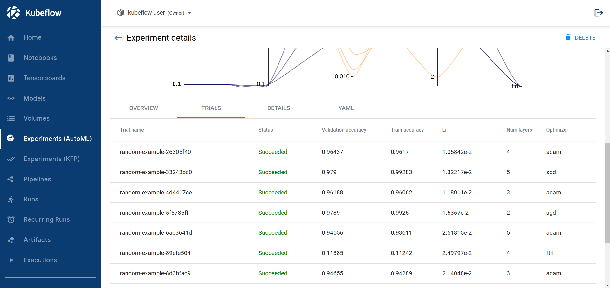Click the Tensorboards chart icon

pos(11,78)
